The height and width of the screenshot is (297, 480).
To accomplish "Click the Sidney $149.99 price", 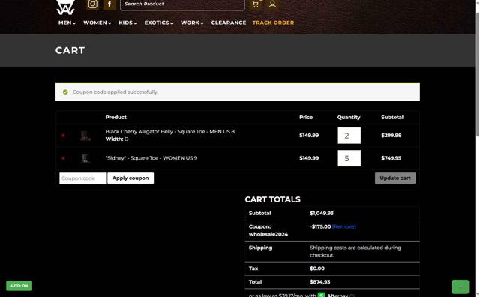I will tap(309, 158).
